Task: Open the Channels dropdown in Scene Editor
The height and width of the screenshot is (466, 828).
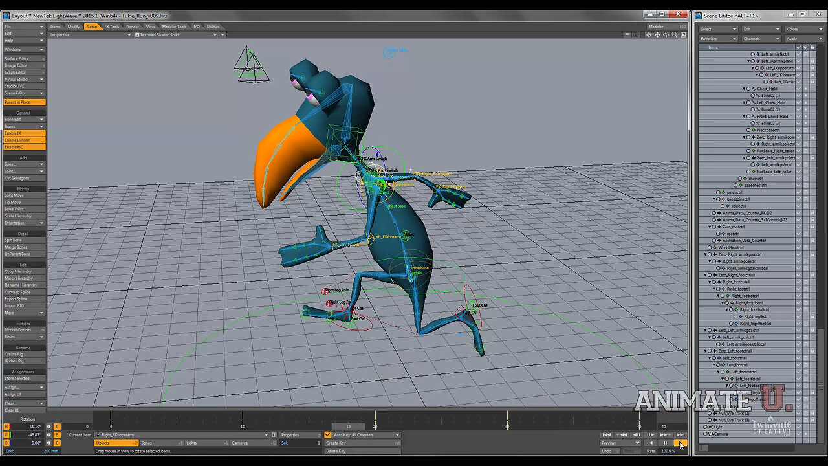Action: point(761,39)
